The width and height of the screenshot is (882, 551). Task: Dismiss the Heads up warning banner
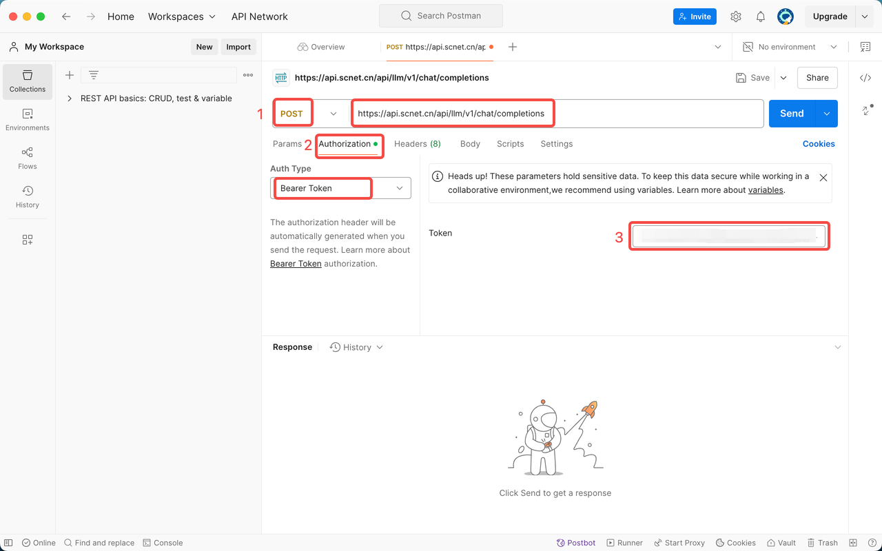pos(823,178)
